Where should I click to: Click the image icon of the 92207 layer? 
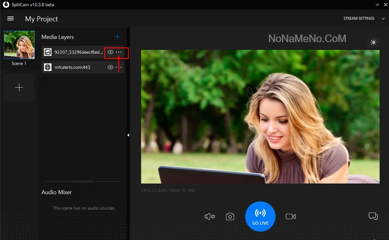click(x=48, y=52)
